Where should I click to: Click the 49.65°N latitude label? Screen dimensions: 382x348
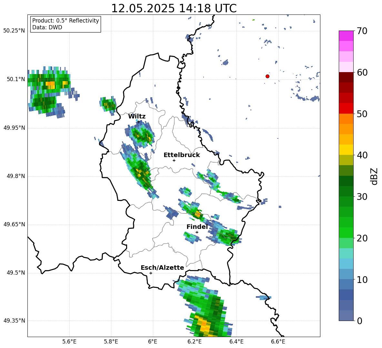point(14,224)
